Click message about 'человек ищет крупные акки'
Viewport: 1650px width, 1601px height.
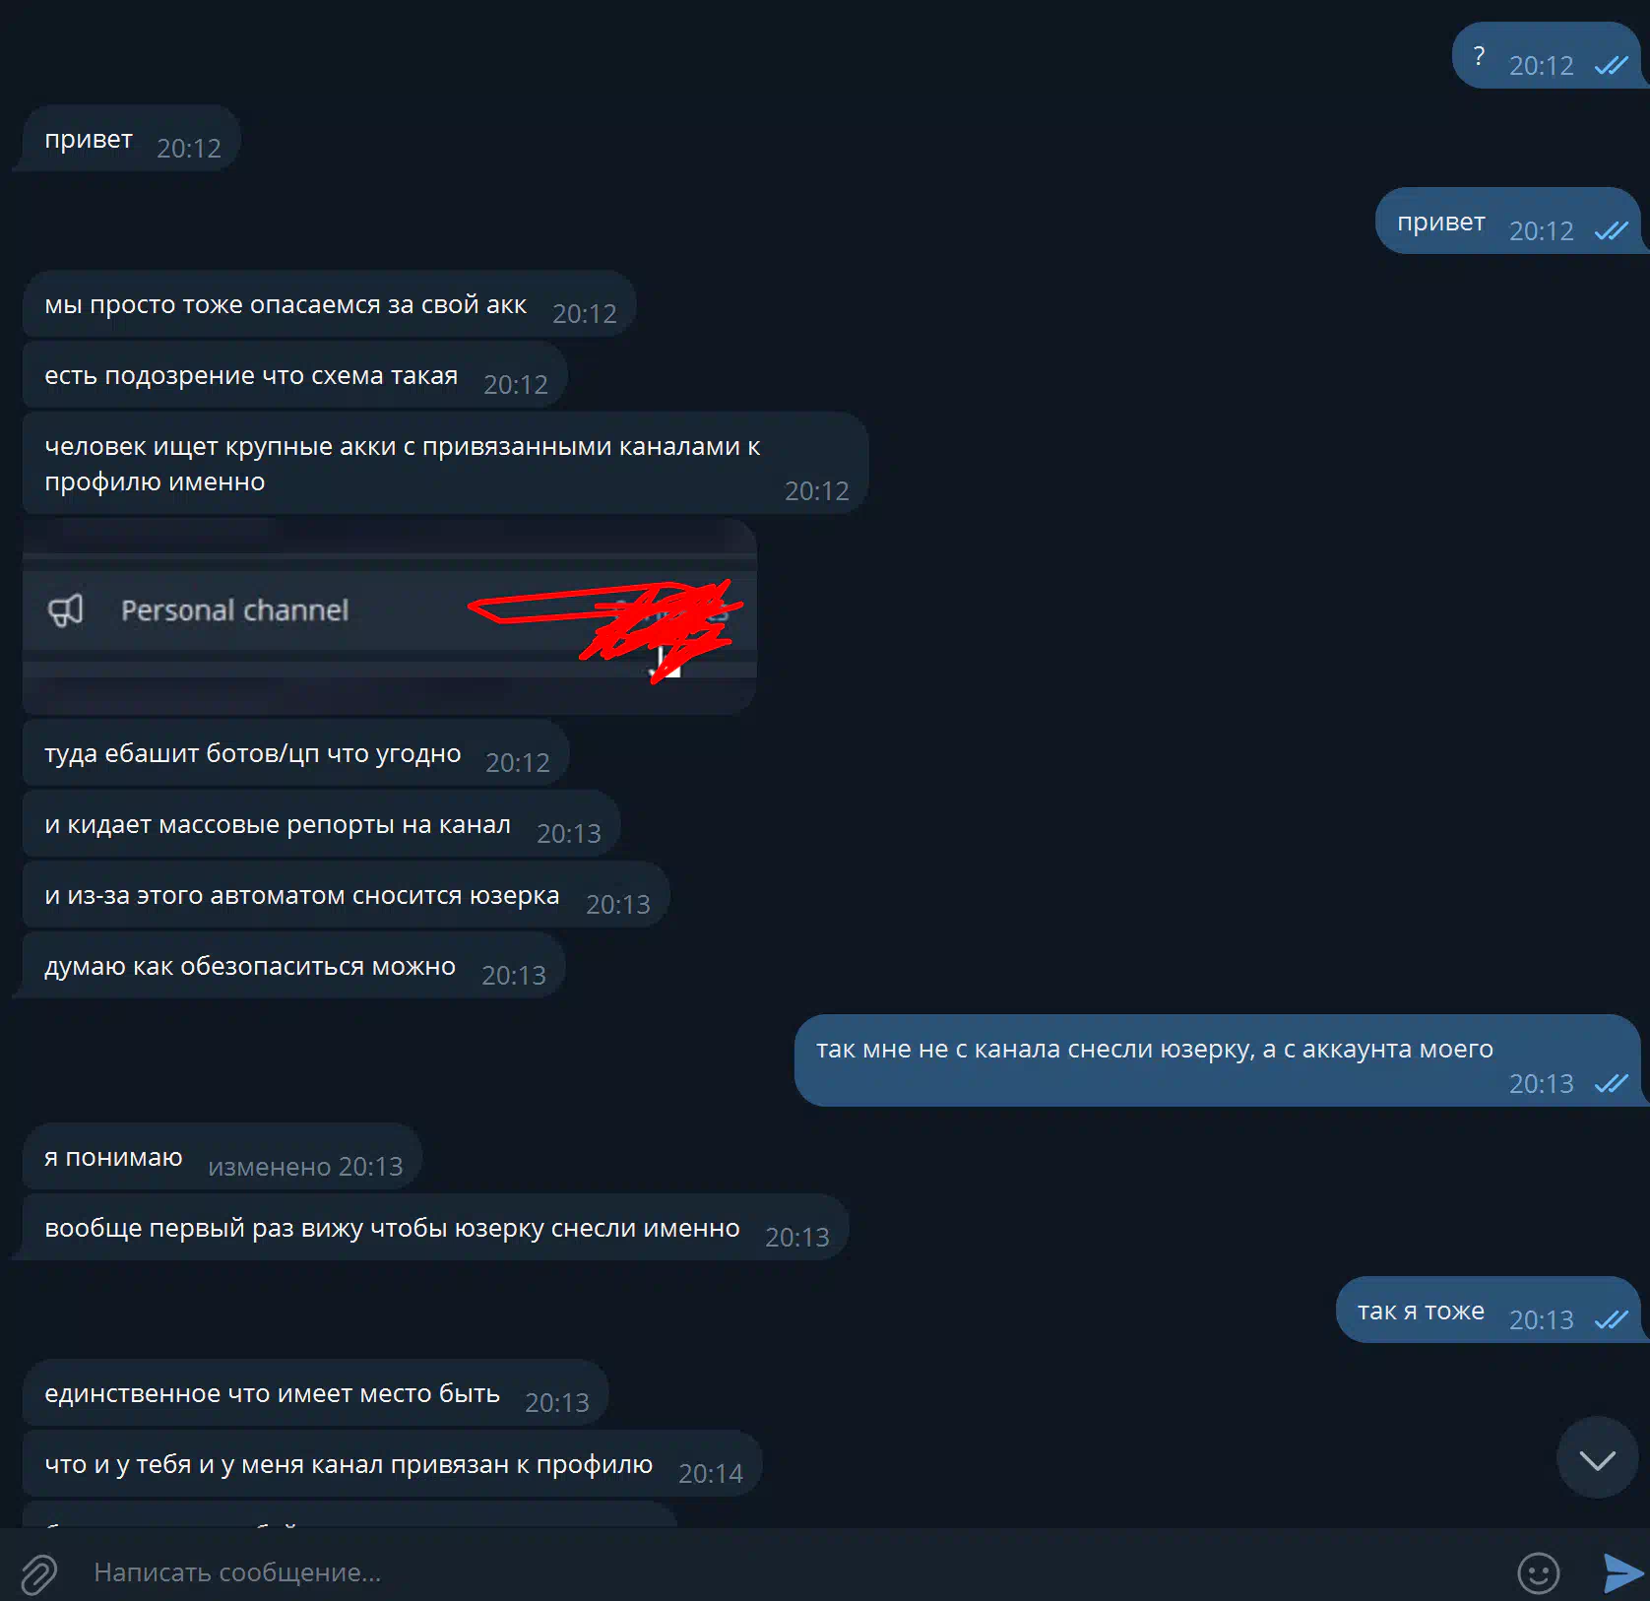(x=445, y=464)
